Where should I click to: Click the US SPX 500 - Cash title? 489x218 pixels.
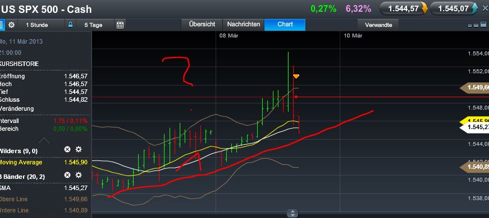coord(46,10)
